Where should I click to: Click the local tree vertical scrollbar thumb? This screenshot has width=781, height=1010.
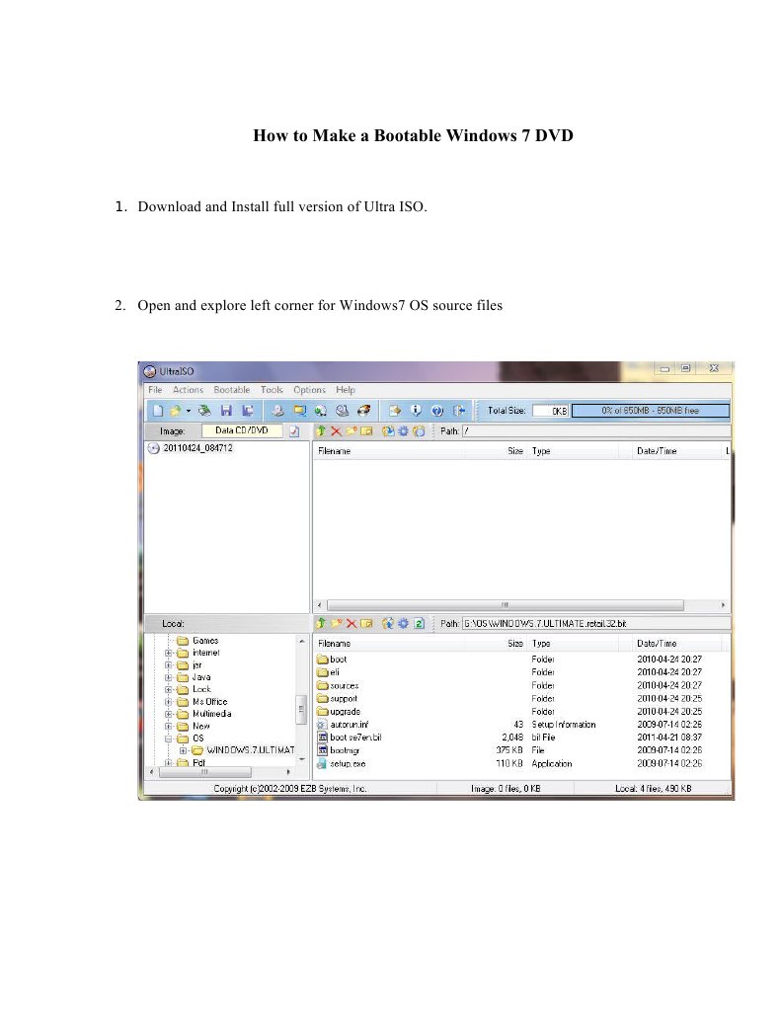click(300, 711)
